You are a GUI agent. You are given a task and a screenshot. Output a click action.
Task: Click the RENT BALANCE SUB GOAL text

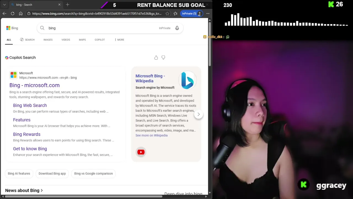pyautogui.click(x=171, y=5)
